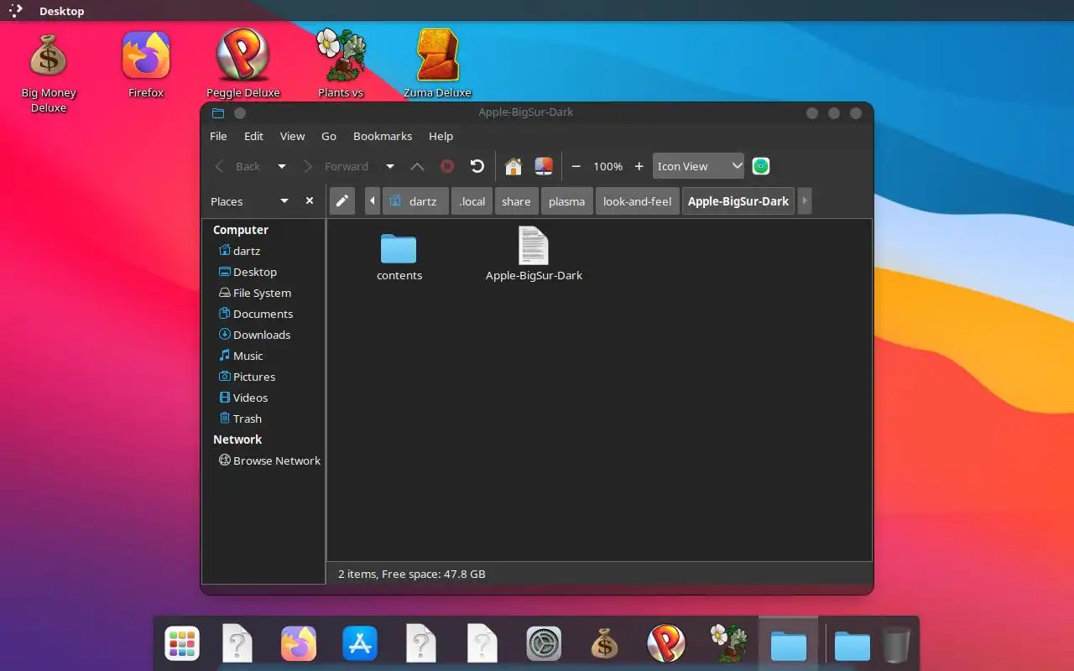Jump to the .local path segment

coord(472,201)
